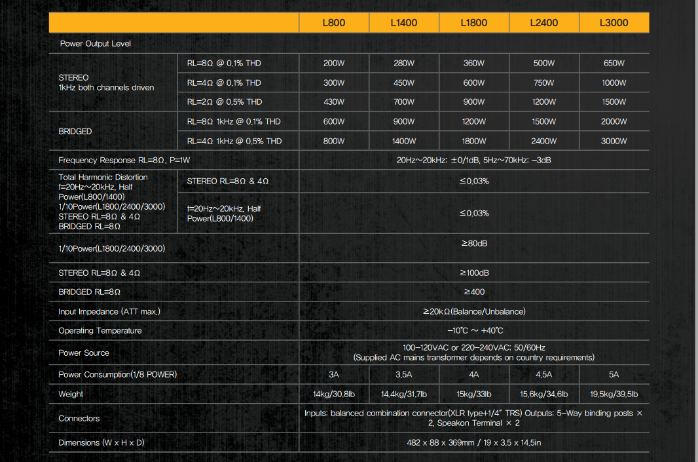Click the 1000W value in L3000 column
The height and width of the screenshot is (462, 698).
tap(614, 83)
